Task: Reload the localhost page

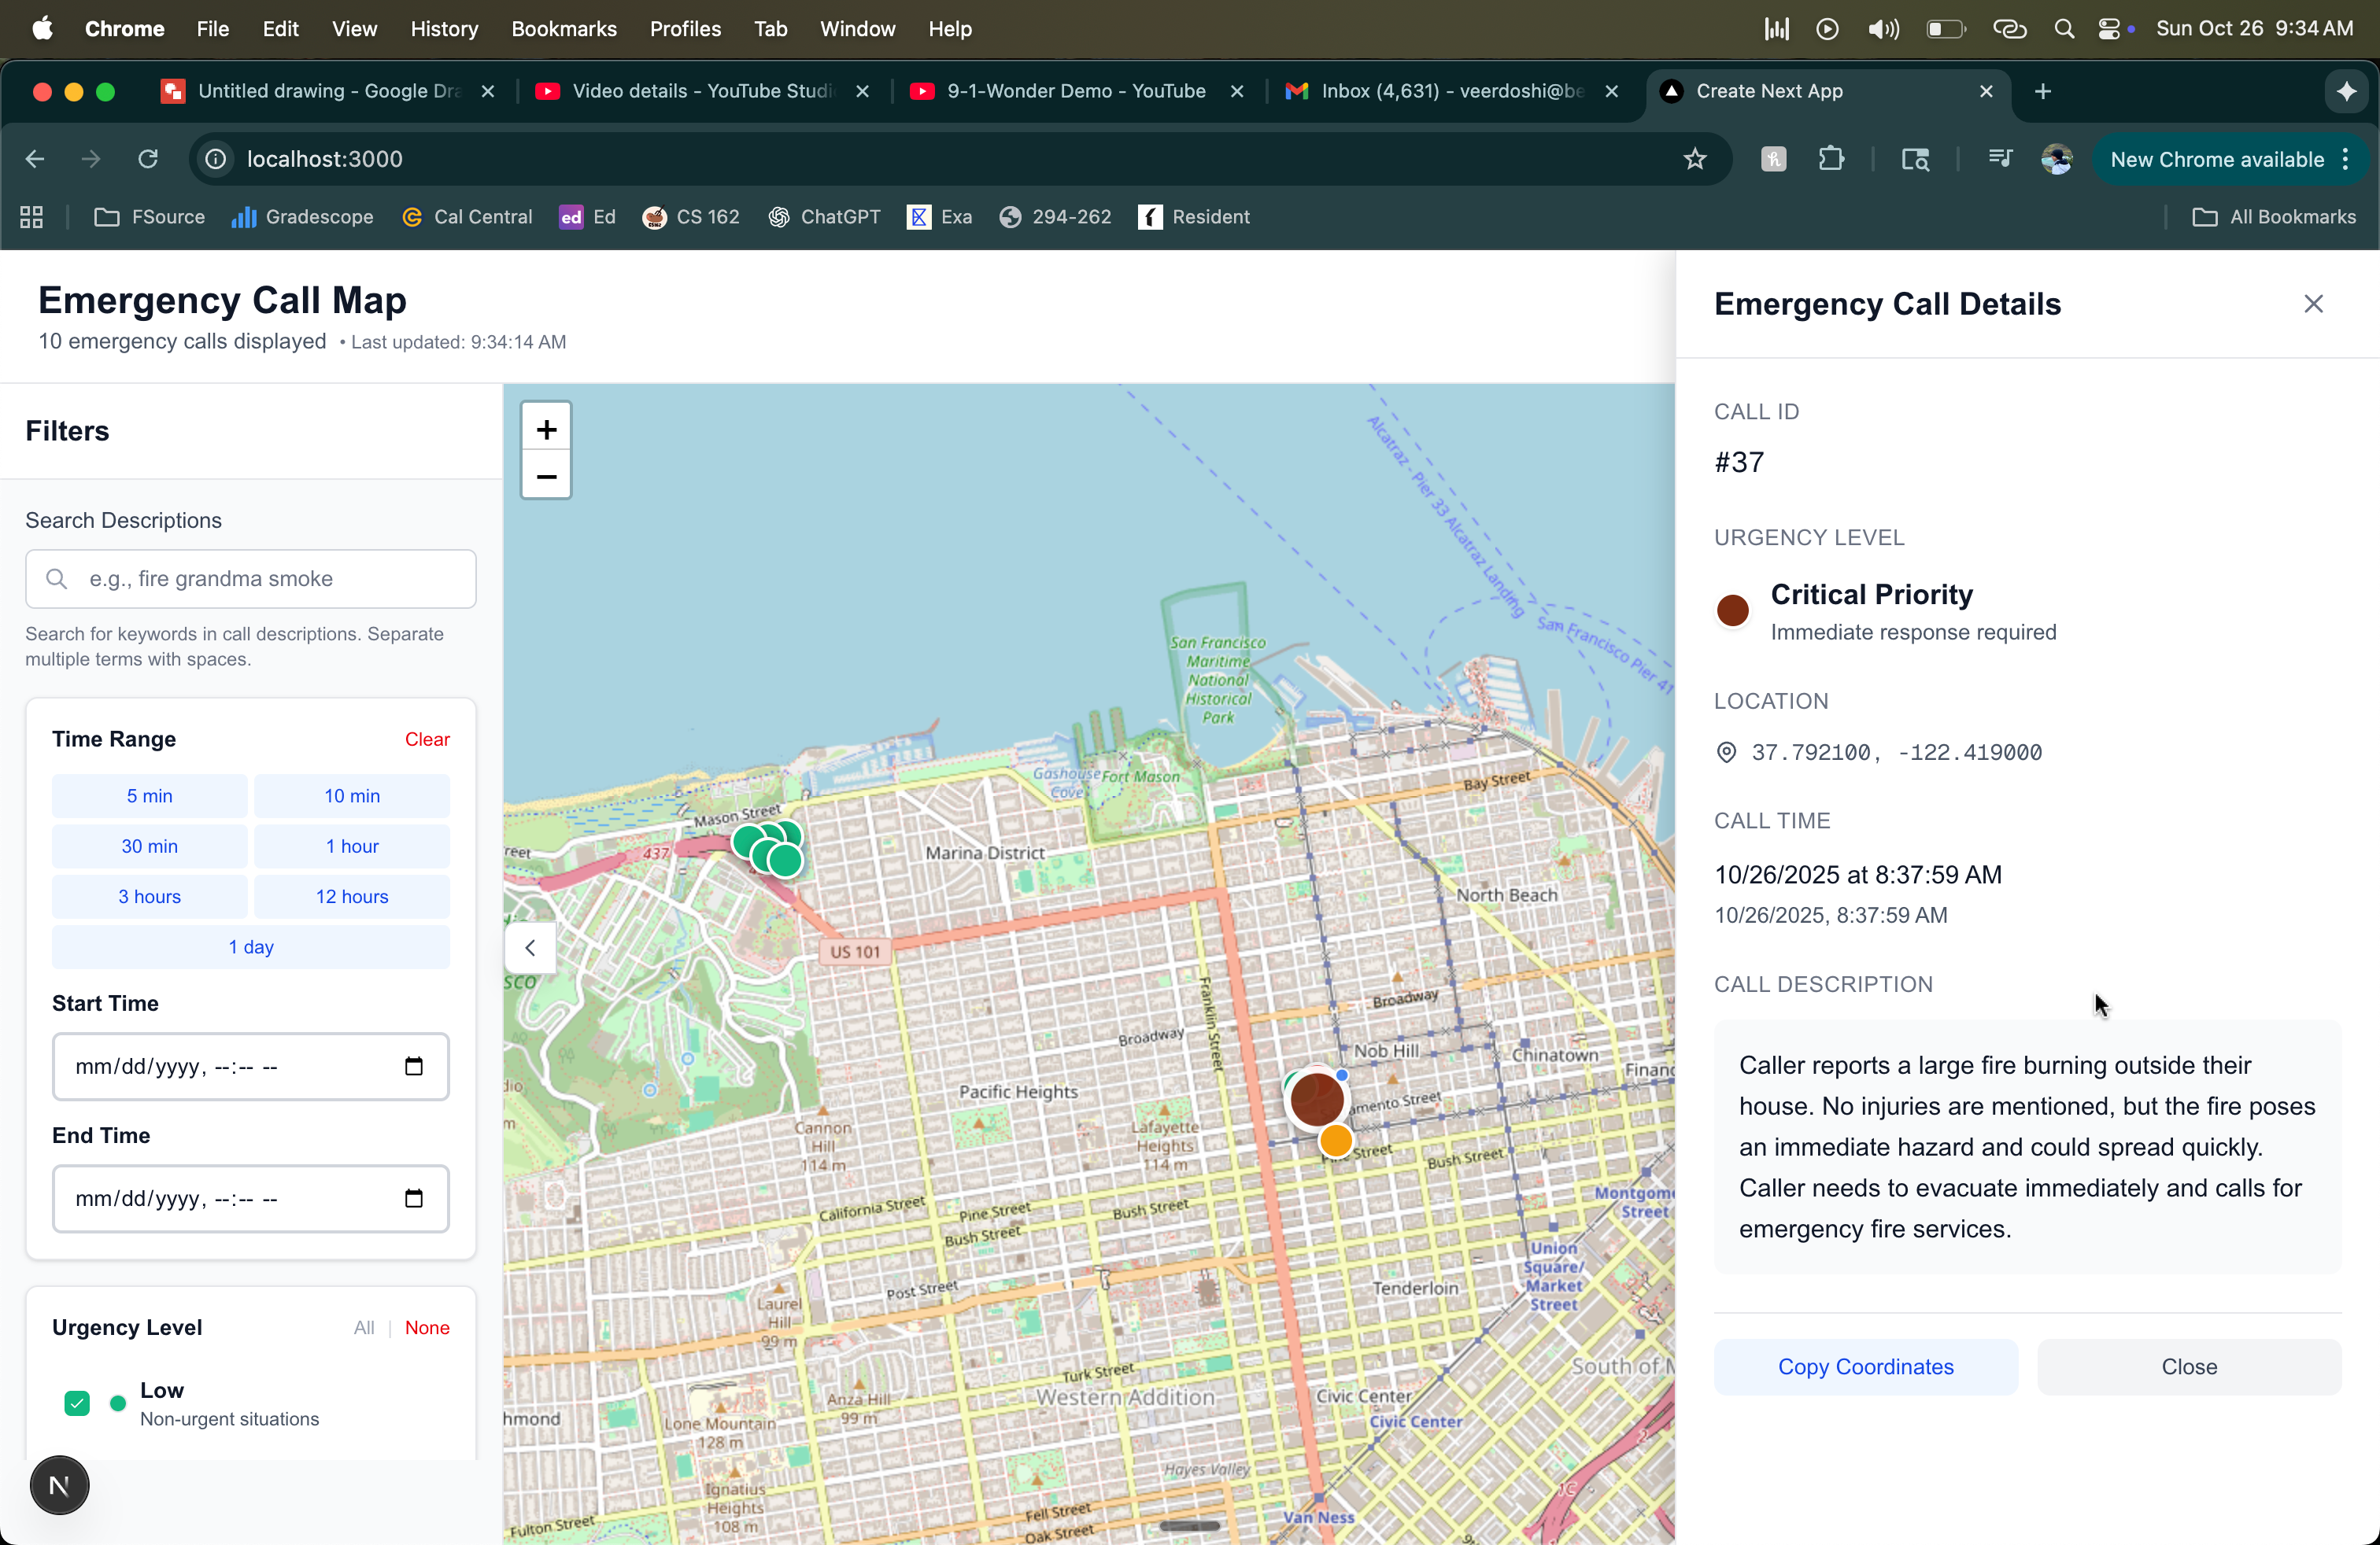Action: (x=148, y=159)
